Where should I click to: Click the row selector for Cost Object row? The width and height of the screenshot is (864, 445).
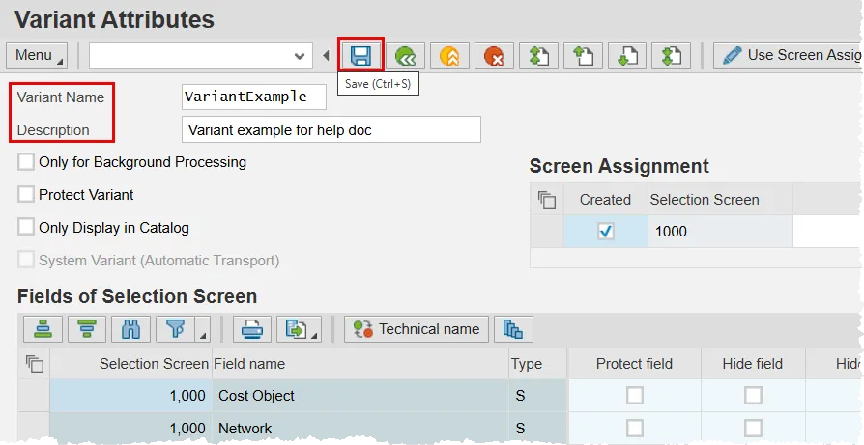click(34, 396)
